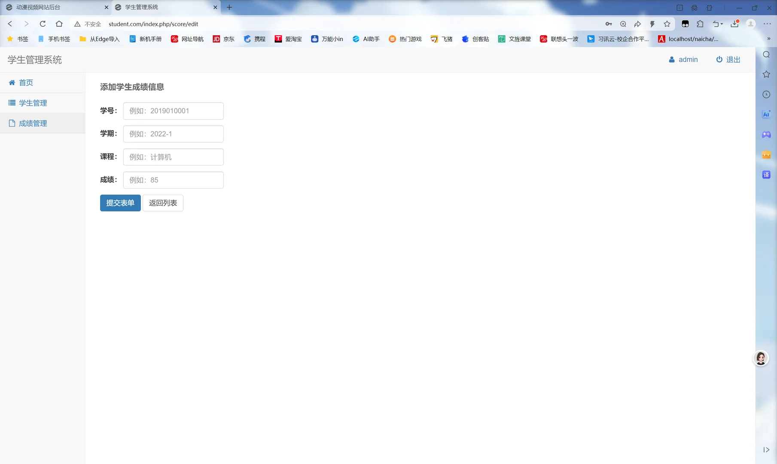The width and height of the screenshot is (777, 464).
Task: Open browser History clock in sidebar
Action: coord(766,94)
